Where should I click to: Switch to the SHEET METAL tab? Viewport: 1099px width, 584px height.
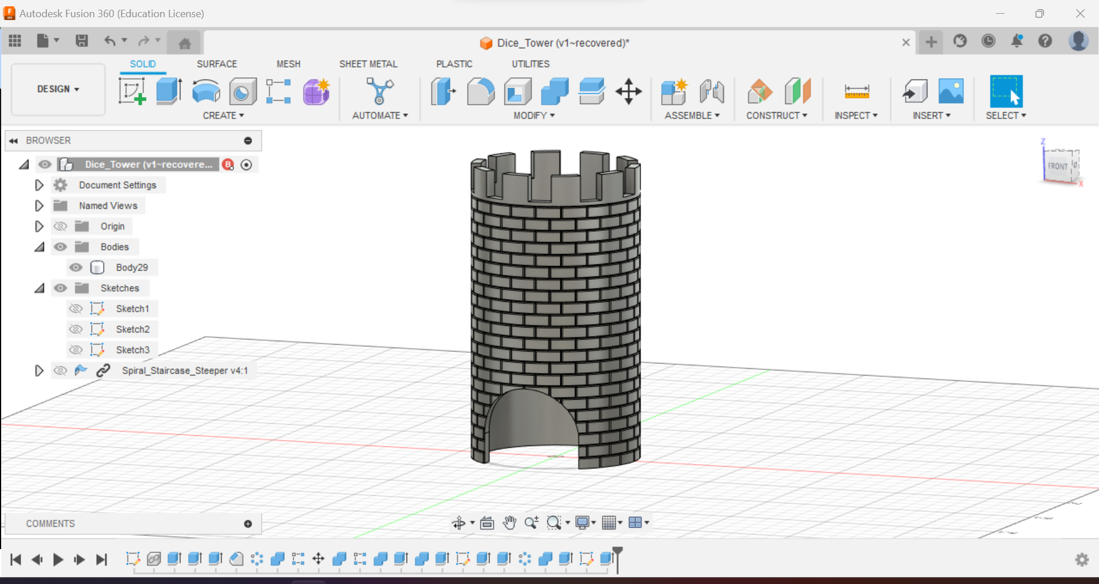point(368,64)
